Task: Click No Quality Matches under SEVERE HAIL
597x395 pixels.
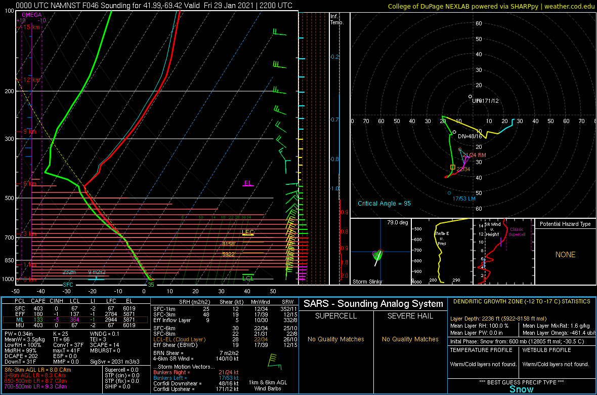Action: point(410,339)
